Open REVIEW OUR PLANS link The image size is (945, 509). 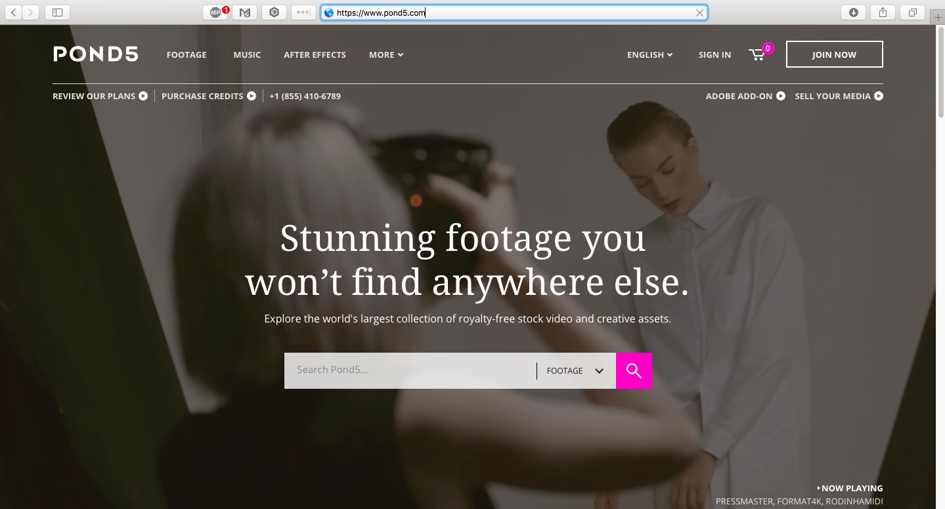tap(100, 97)
